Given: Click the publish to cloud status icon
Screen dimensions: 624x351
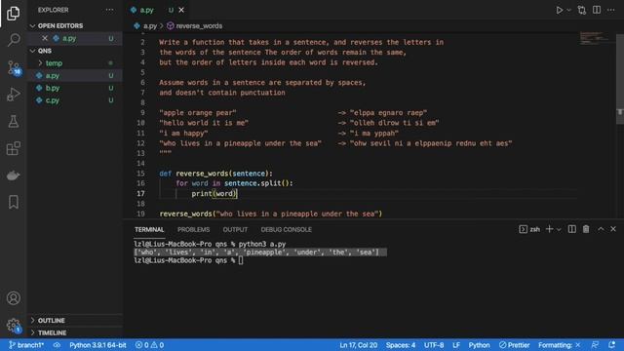Looking at the screenshot, I should [x=57, y=345].
